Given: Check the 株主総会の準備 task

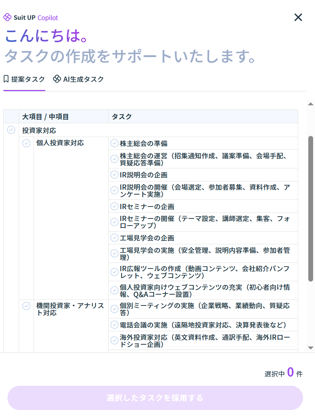Looking at the screenshot, I should pos(115,143).
